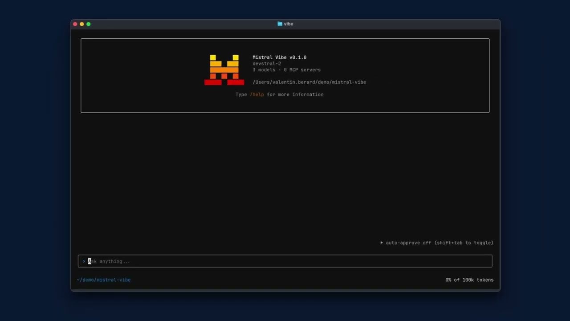The image size is (570, 321).
Task: Click the /help command text
Action: pos(256,95)
